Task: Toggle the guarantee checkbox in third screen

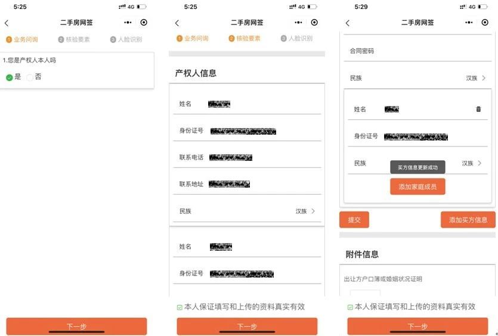Action: 350,307
